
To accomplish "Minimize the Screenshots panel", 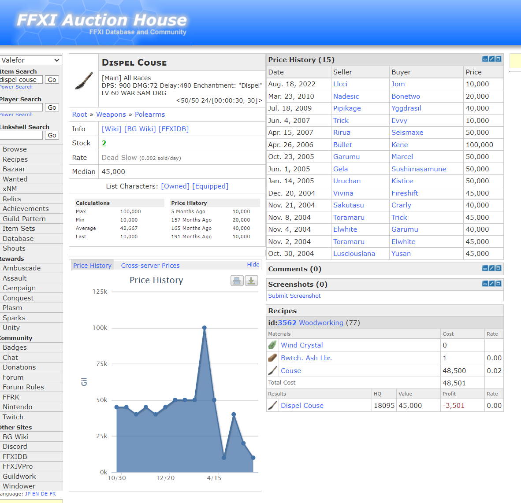I will coord(485,284).
